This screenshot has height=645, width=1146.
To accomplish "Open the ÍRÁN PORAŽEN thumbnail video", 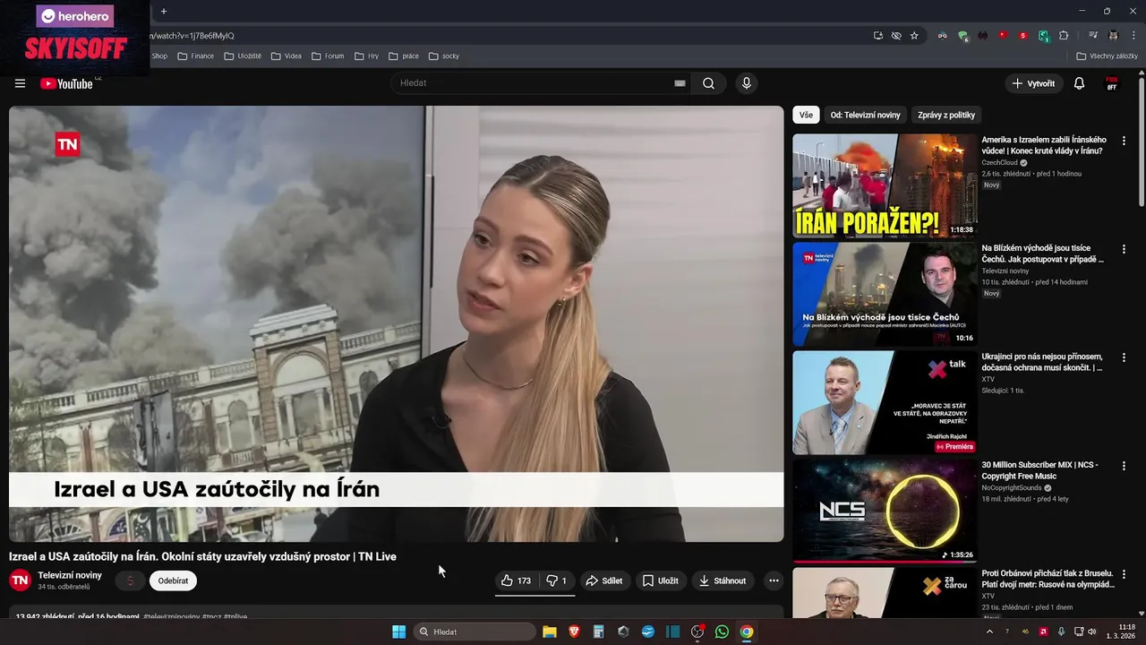I will tap(885, 185).
